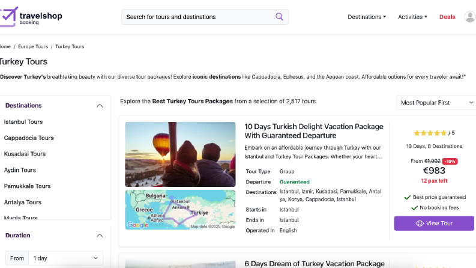
Task: Select Antalya Tours filter
Action: 22,203
